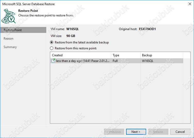194x138 pixels.
Task: Click 'Choose the restore point' description text
Action: (x=46, y=15)
